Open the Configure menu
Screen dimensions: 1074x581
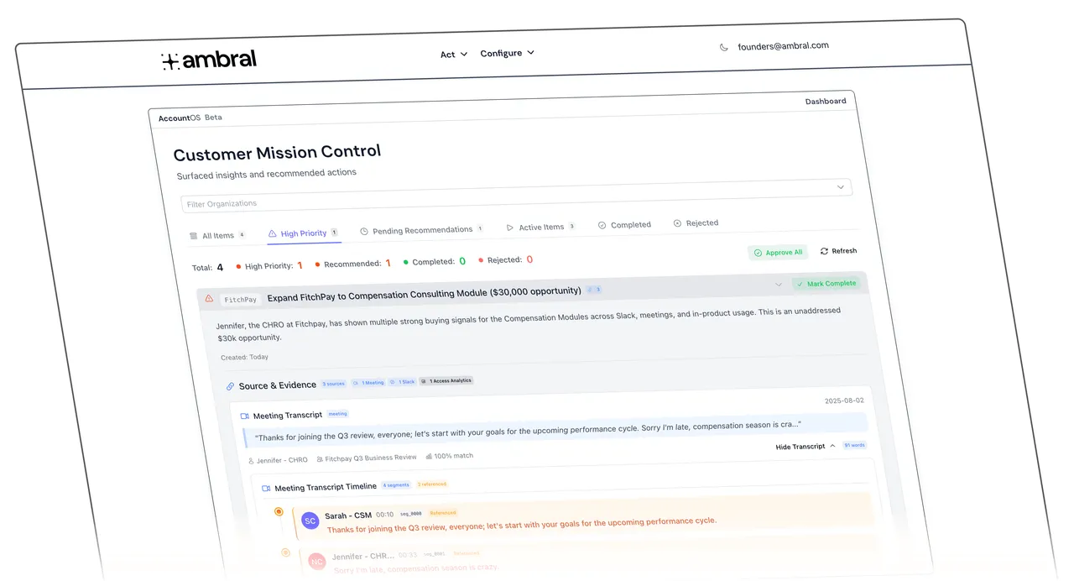[x=508, y=53]
